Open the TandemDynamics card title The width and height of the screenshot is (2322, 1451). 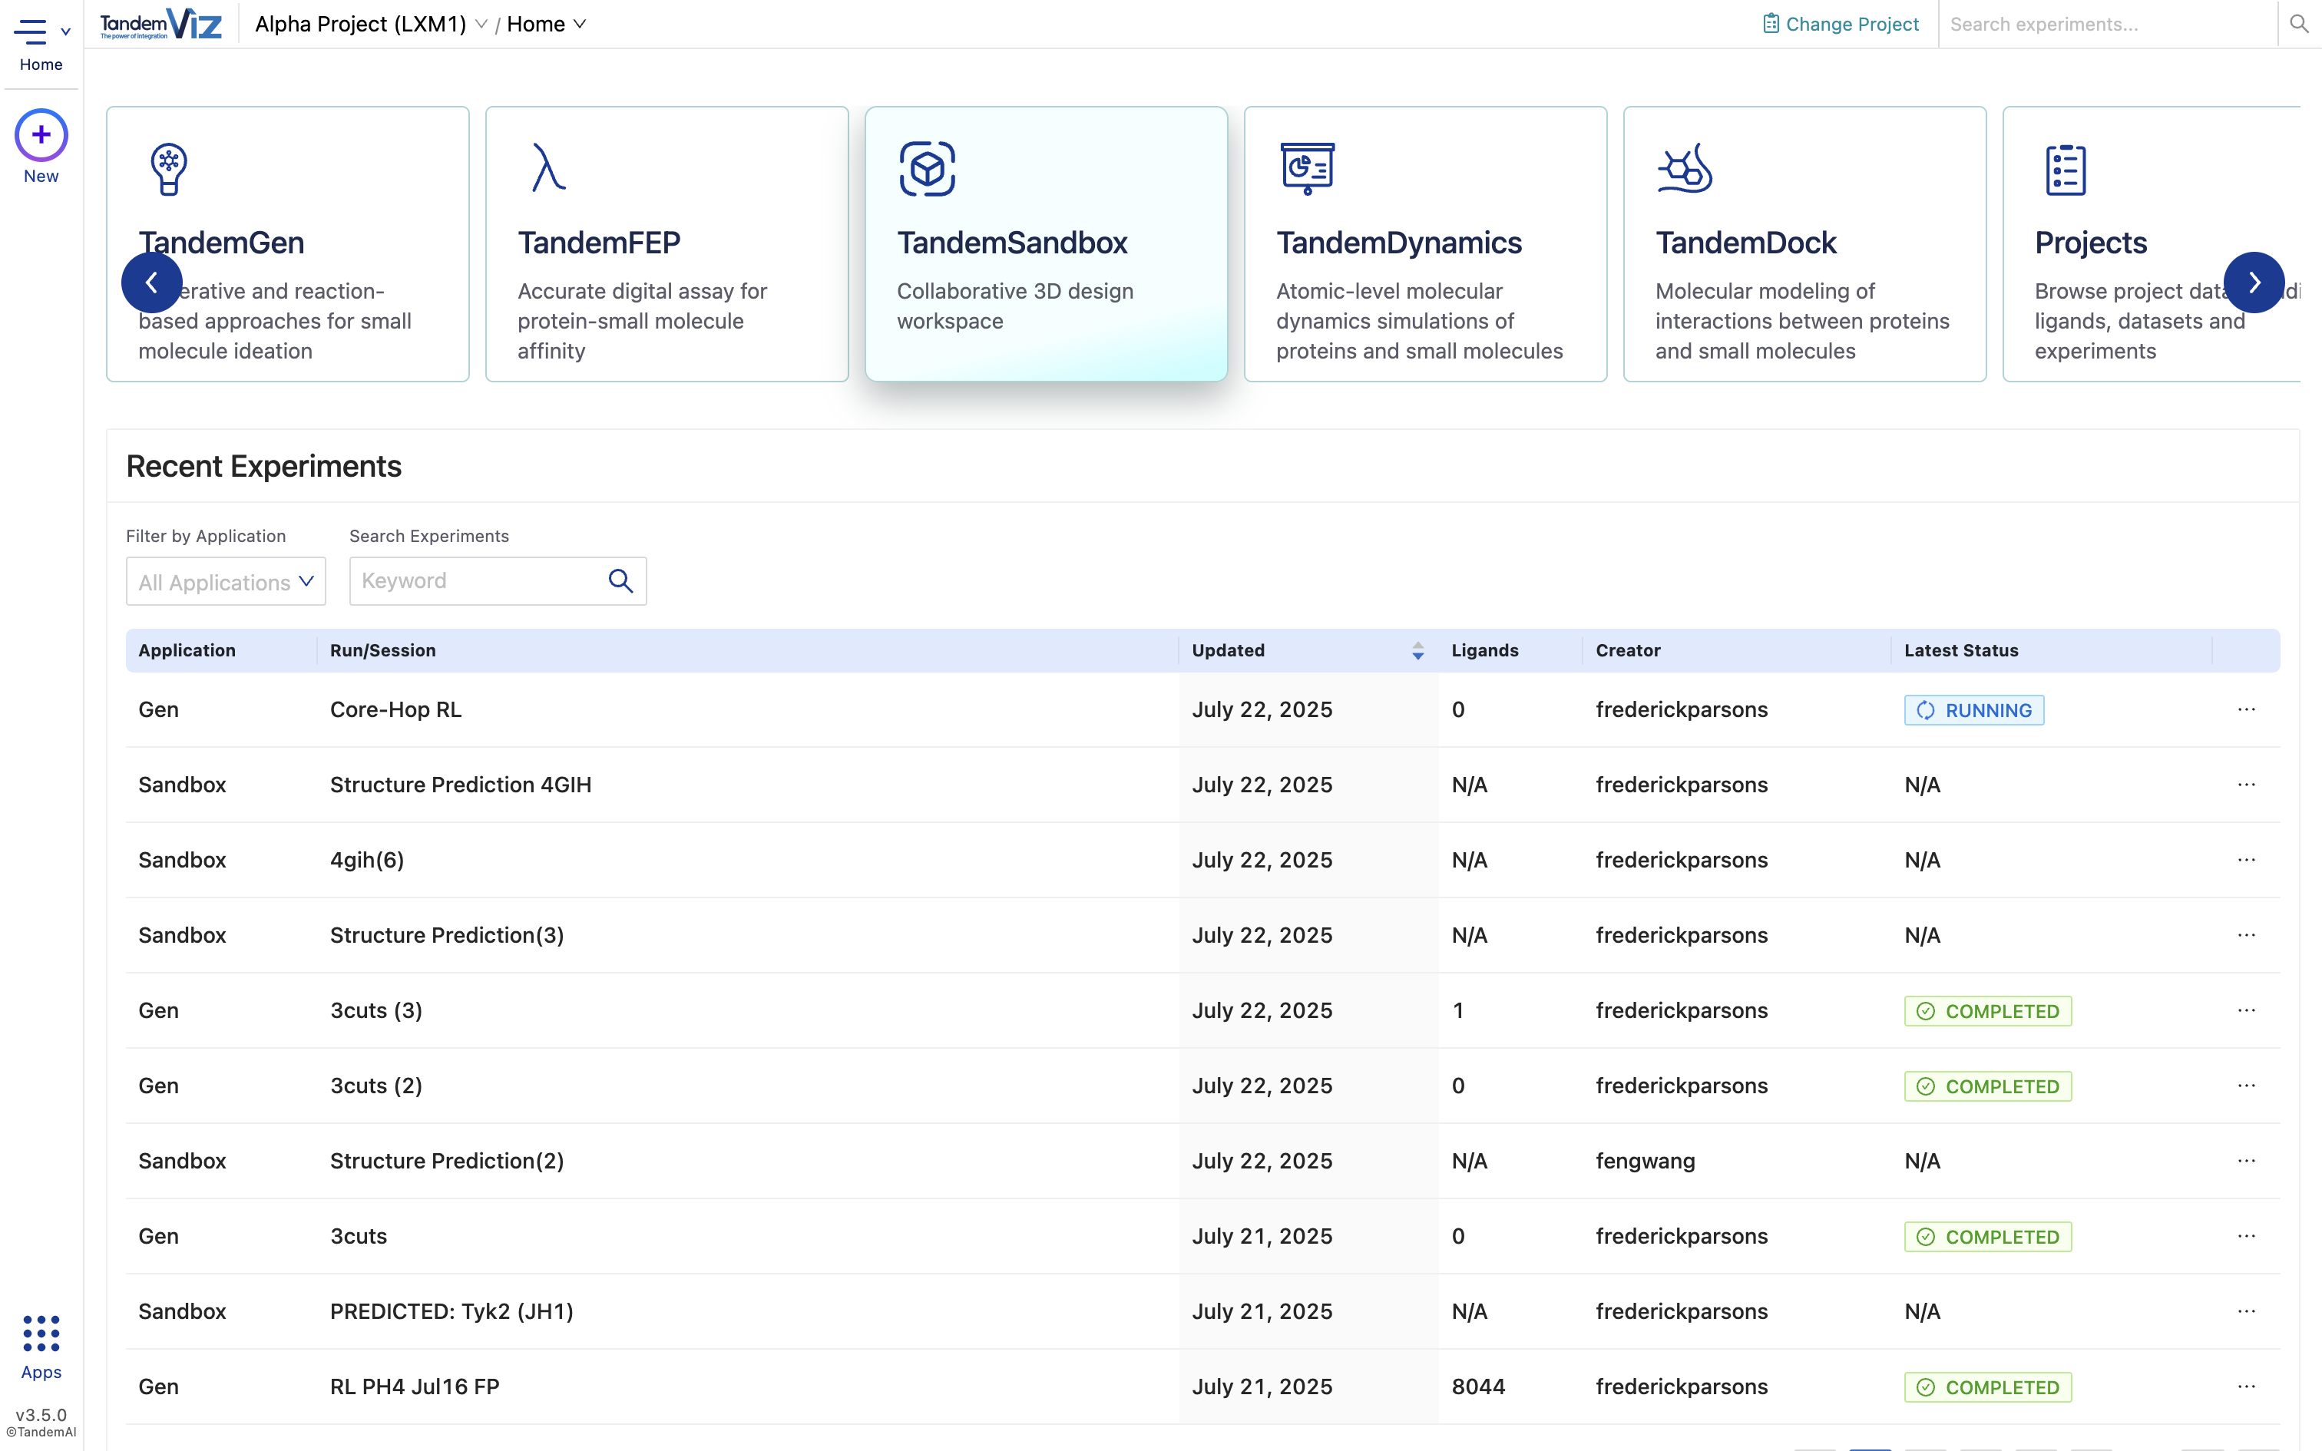tap(1398, 243)
